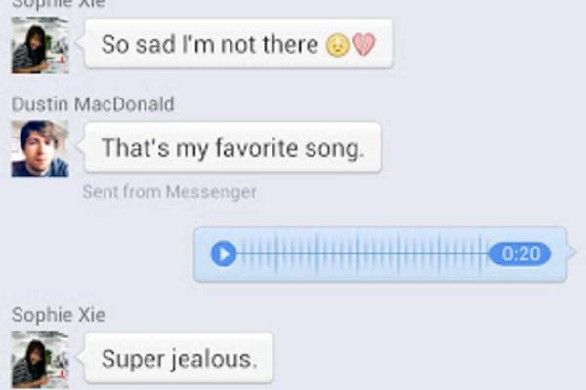
Task: Select the 'That's my favorite song.' bubble
Action: [232, 147]
